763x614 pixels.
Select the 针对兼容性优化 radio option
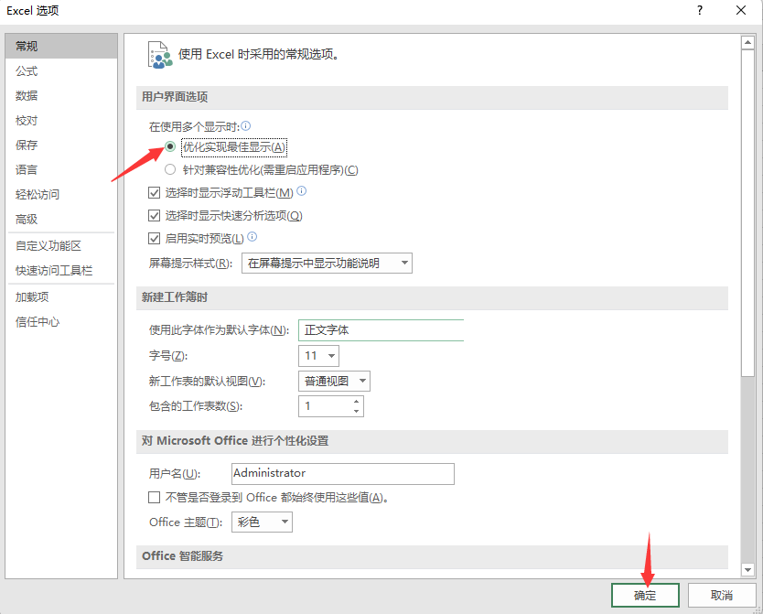[170, 168]
